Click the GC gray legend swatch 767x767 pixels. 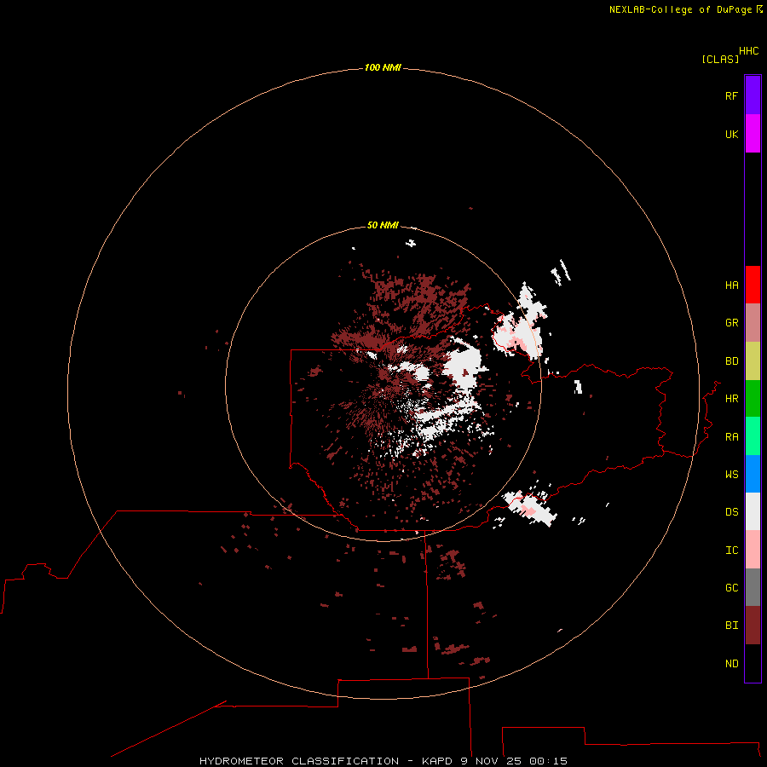click(x=753, y=587)
